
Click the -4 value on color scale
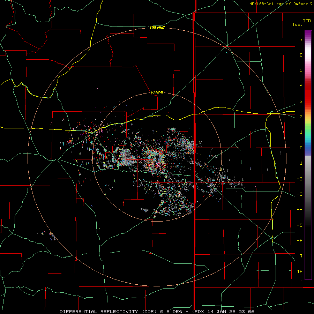pyautogui.click(x=300, y=210)
